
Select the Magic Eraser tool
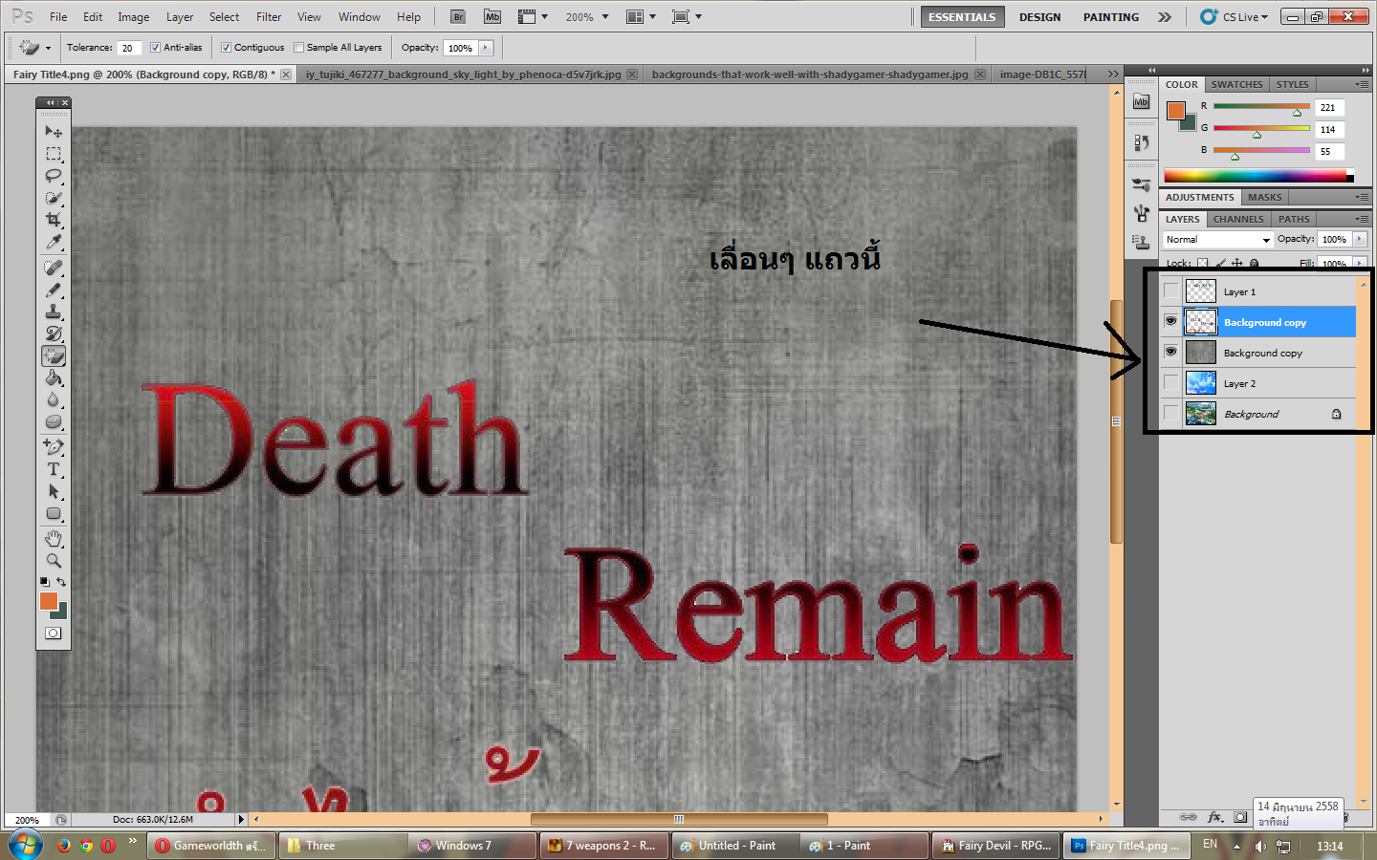click(x=54, y=355)
